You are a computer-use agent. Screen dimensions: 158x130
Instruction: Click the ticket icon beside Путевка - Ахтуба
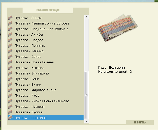pos(10,35)
